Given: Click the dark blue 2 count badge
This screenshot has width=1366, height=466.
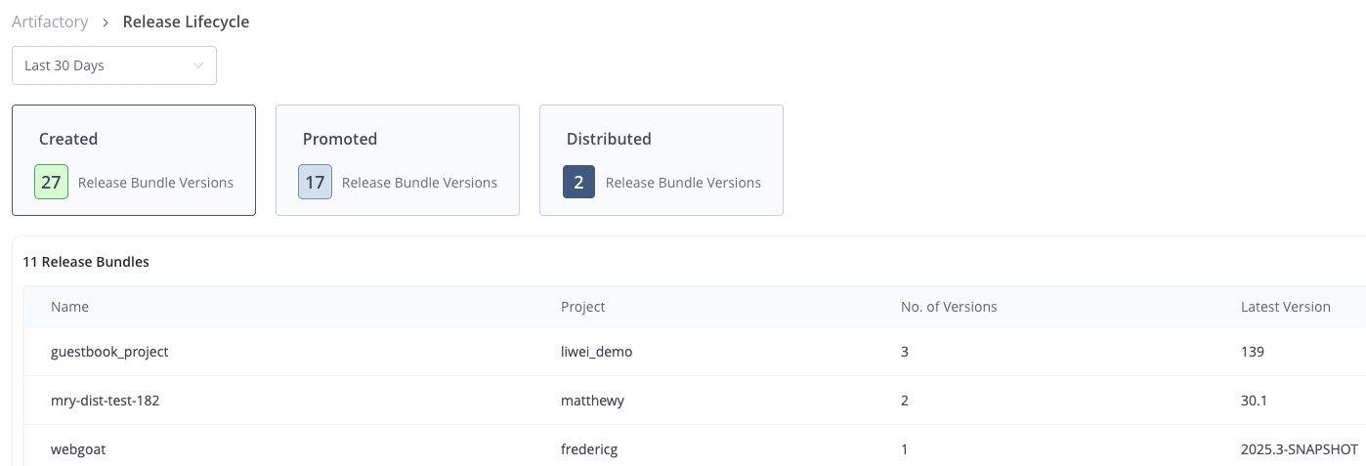Looking at the screenshot, I should pos(578,183).
